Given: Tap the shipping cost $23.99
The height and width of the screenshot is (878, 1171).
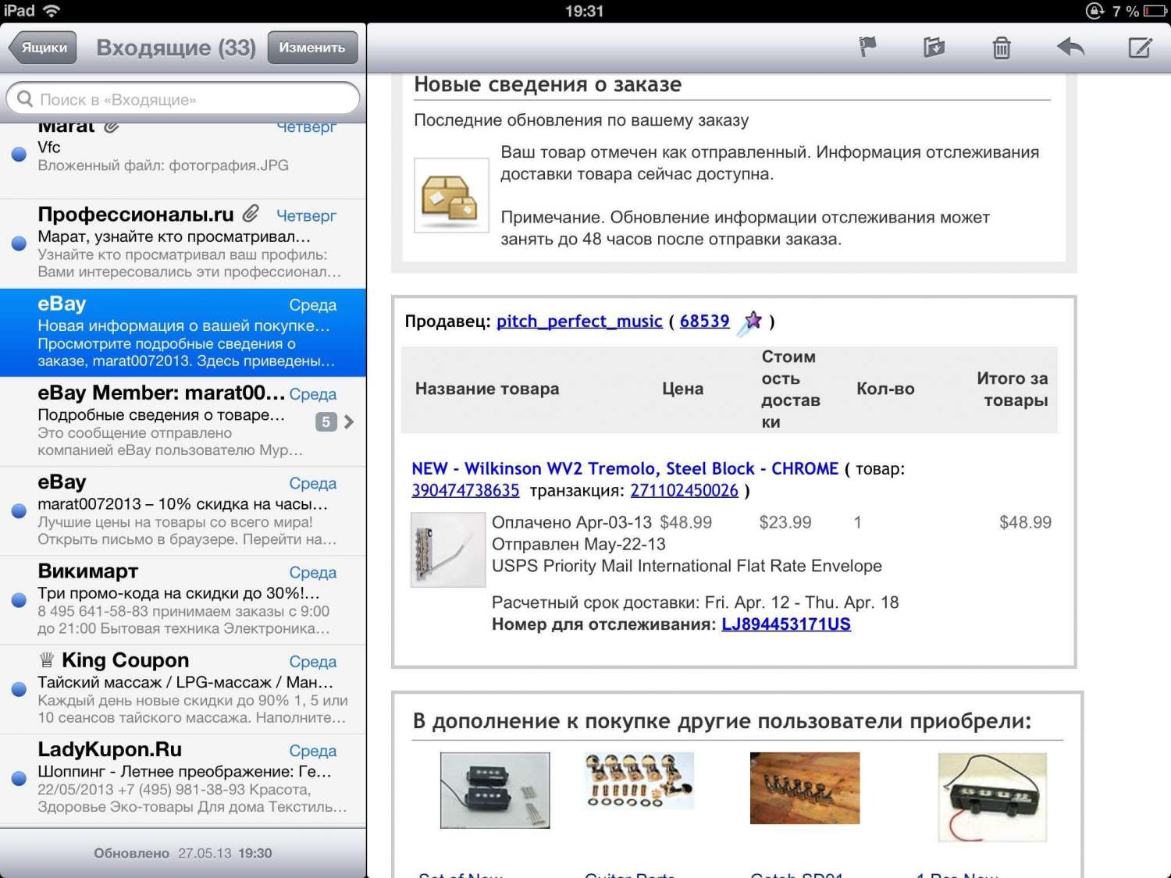Looking at the screenshot, I should 785,522.
